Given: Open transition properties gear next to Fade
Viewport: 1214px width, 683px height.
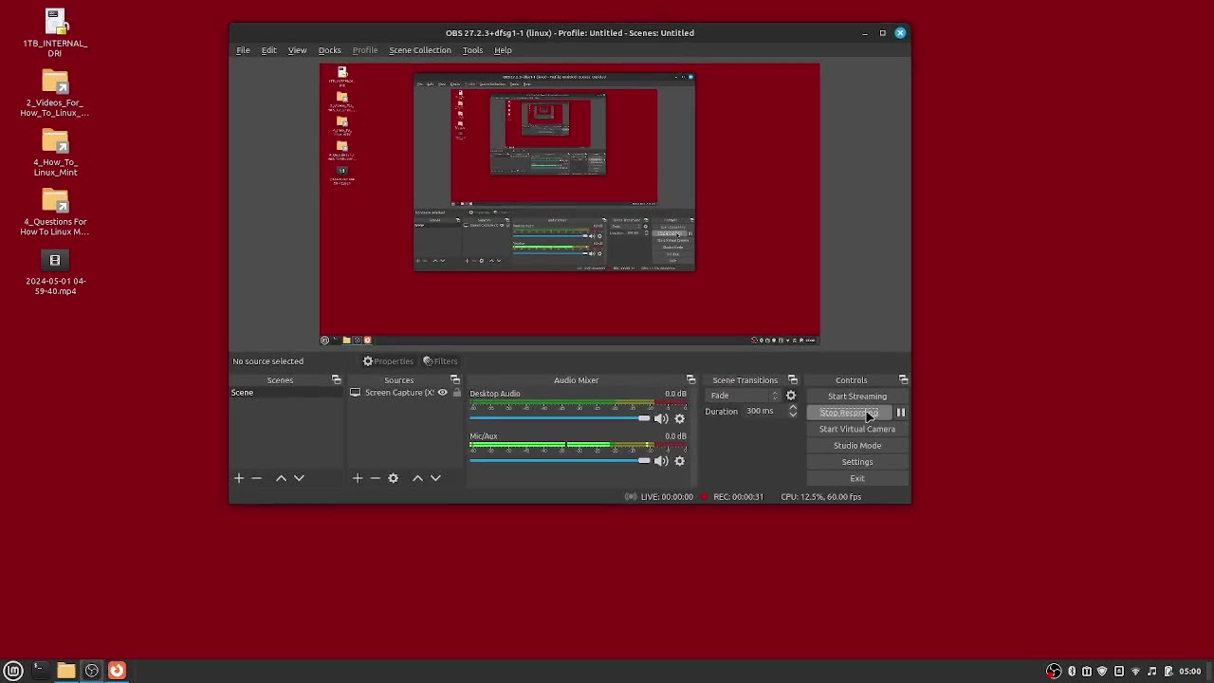Looking at the screenshot, I should [x=791, y=396].
